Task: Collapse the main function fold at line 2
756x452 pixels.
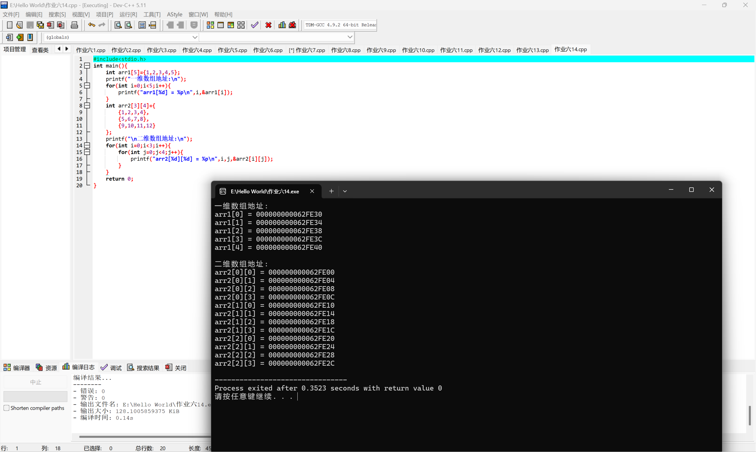Action: tap(87, 66)
